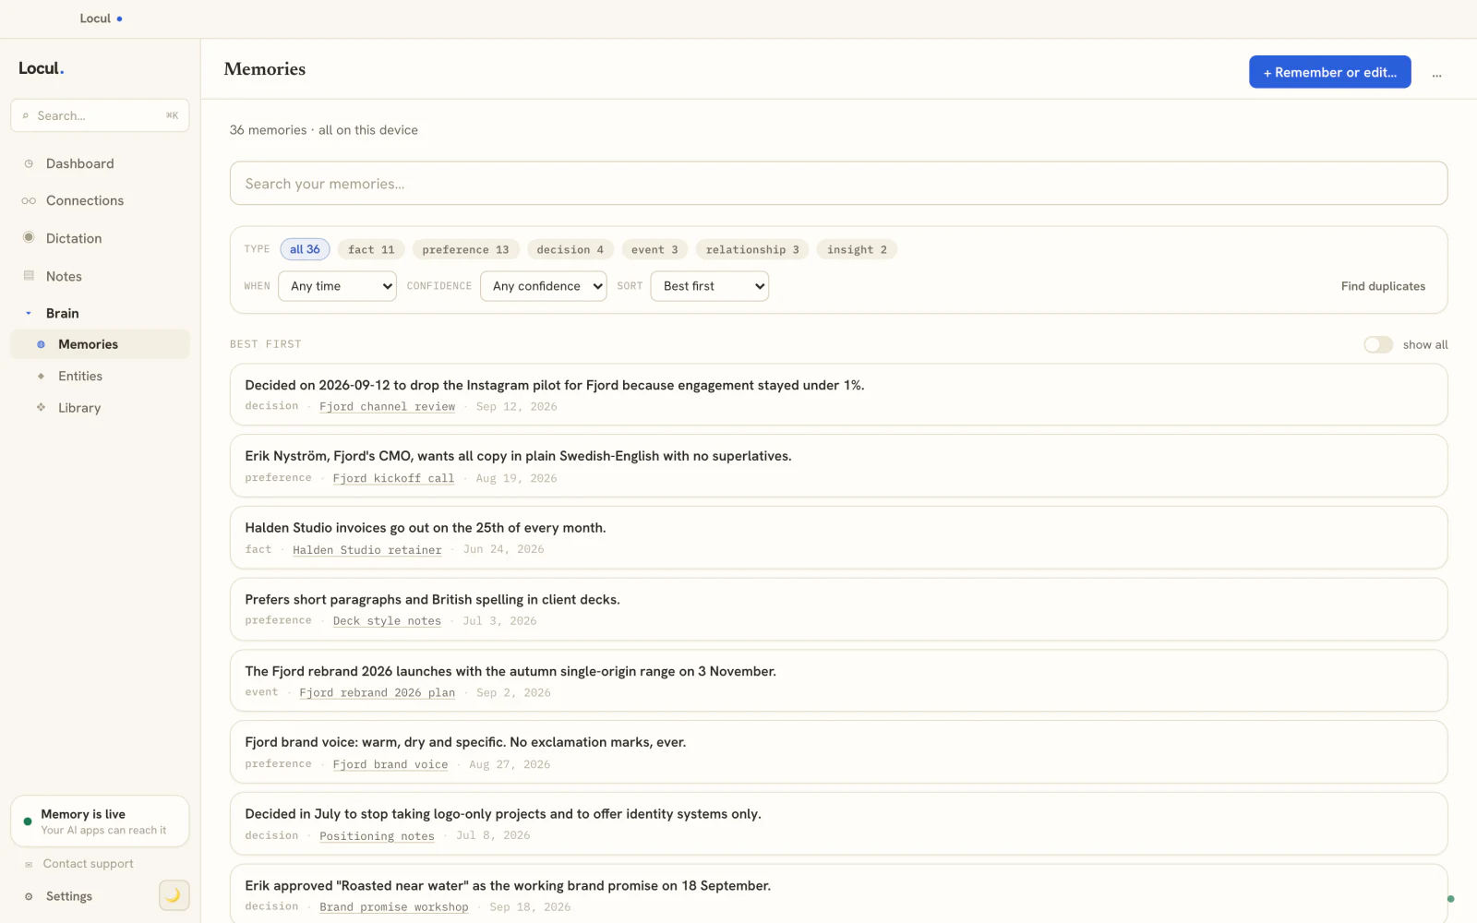Click the Settings gear icon
Image resolution: width=1477 pixels, height=923 pixels.
pyautogui.click(x=29, y=896)
